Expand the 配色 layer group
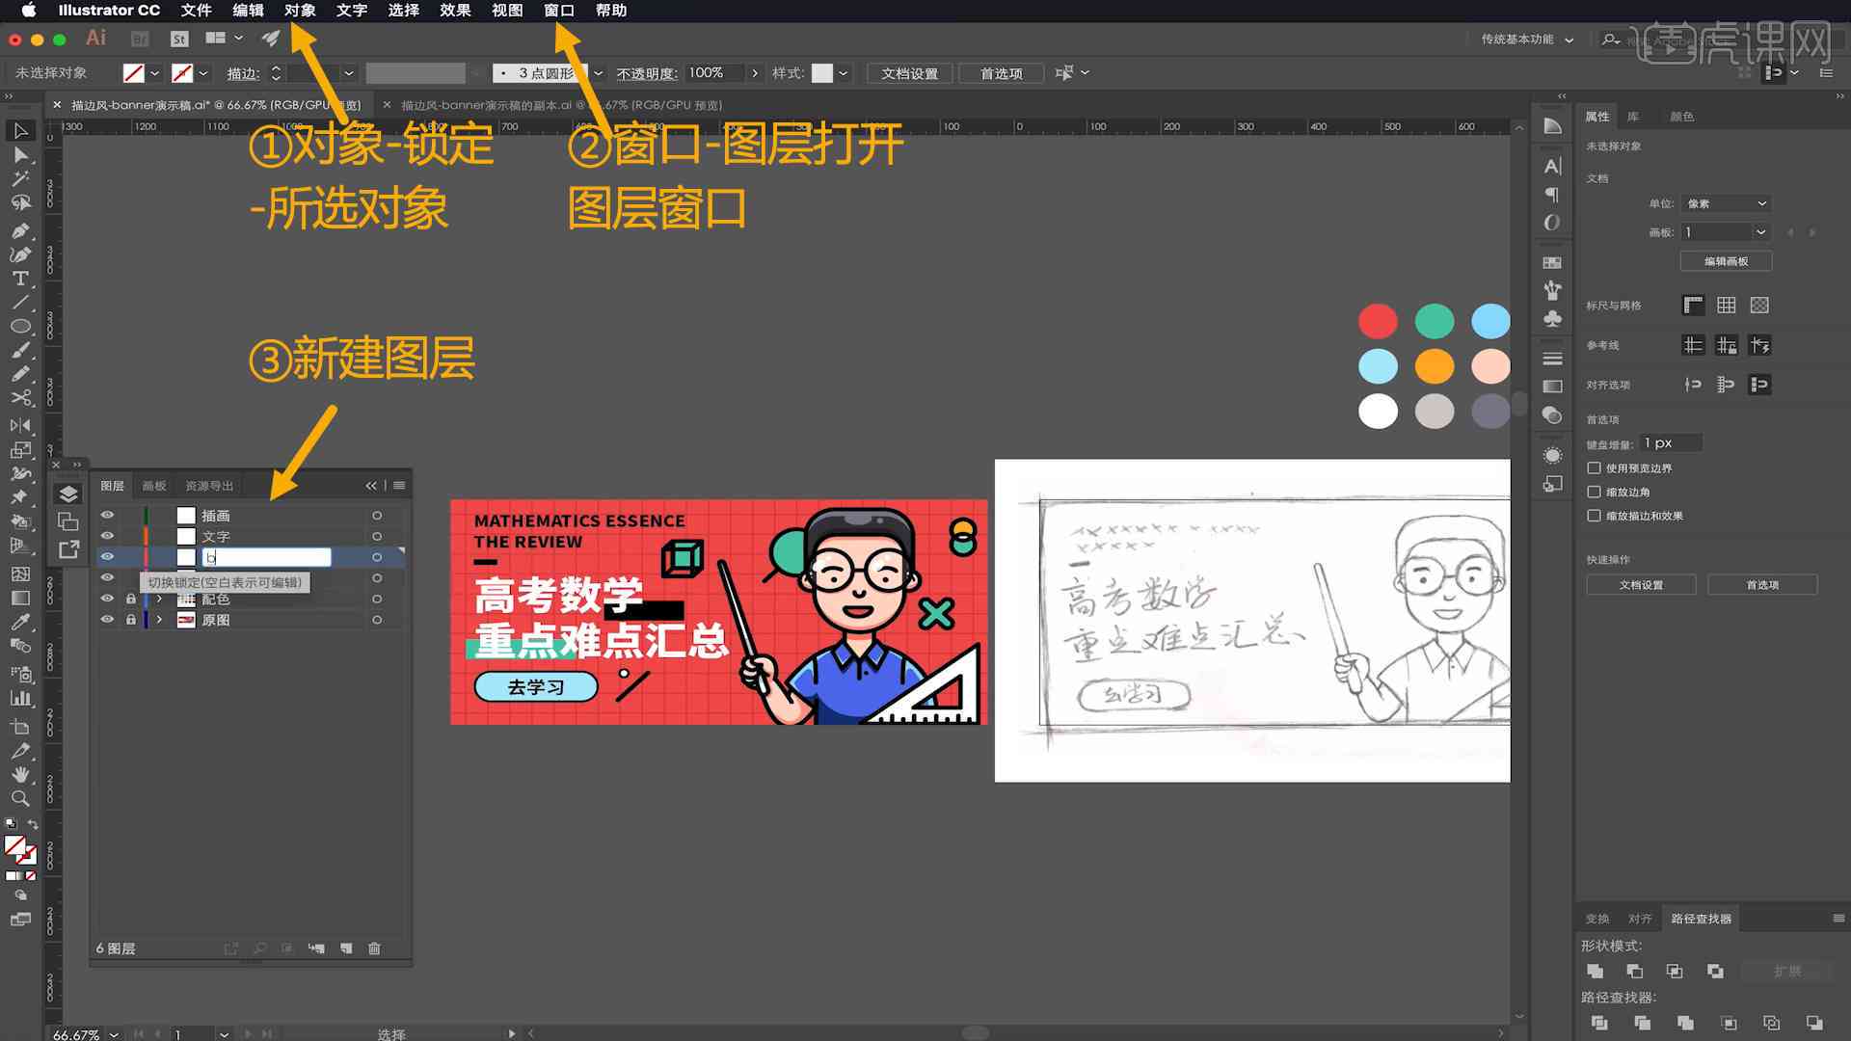Viewport: 1851px width, 1041px height. tap(158, 599)
